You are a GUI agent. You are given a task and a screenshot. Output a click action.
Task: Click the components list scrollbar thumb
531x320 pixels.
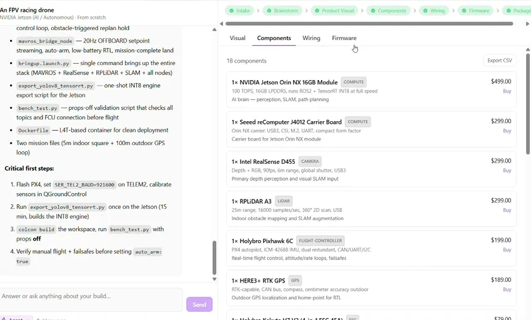[x=528, y=103]
